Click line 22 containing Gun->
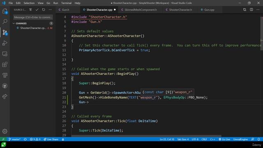 click(84, 102)
